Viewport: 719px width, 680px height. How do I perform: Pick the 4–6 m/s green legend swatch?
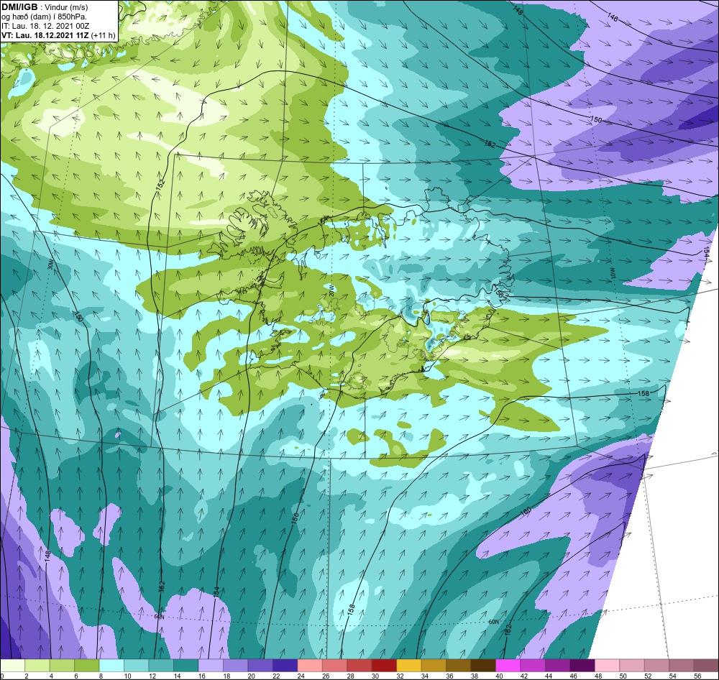coord(62,666)
